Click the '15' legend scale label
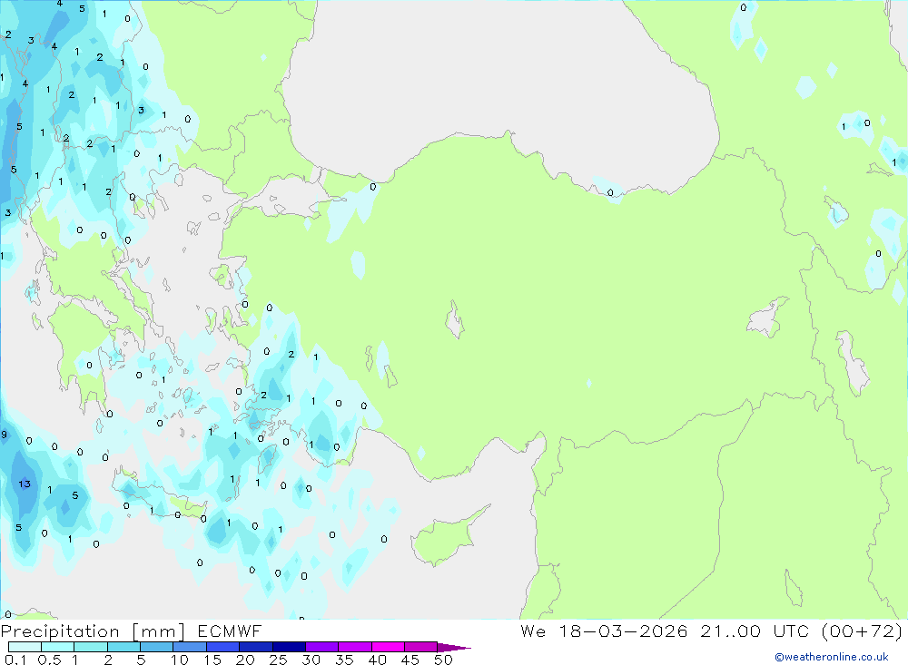 [212, 660]
